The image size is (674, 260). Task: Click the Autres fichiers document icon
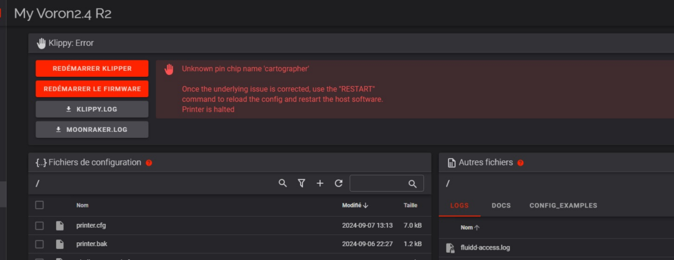pyautogui.click(x=452, y=163)
